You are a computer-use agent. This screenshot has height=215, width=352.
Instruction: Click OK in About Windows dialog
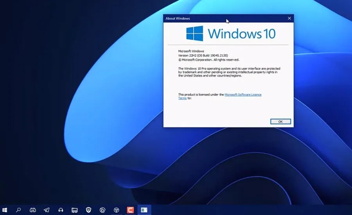[280, 122]
